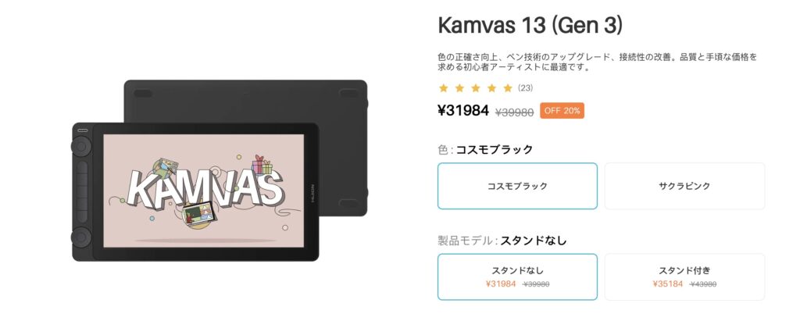Click the KAMVAS artwork on the tablet screen
The width and height of the screenshot is (800, 321).
tap(204, 191)
